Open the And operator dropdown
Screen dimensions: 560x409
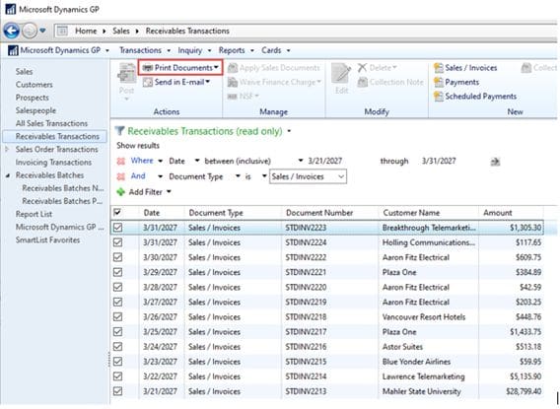[160, 176]
